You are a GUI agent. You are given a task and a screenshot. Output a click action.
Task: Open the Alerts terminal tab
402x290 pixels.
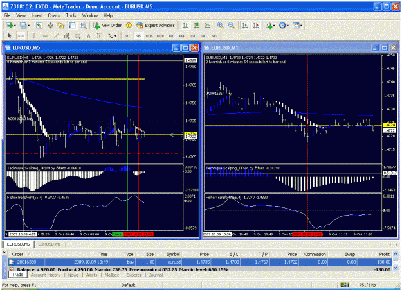point(91,275)
